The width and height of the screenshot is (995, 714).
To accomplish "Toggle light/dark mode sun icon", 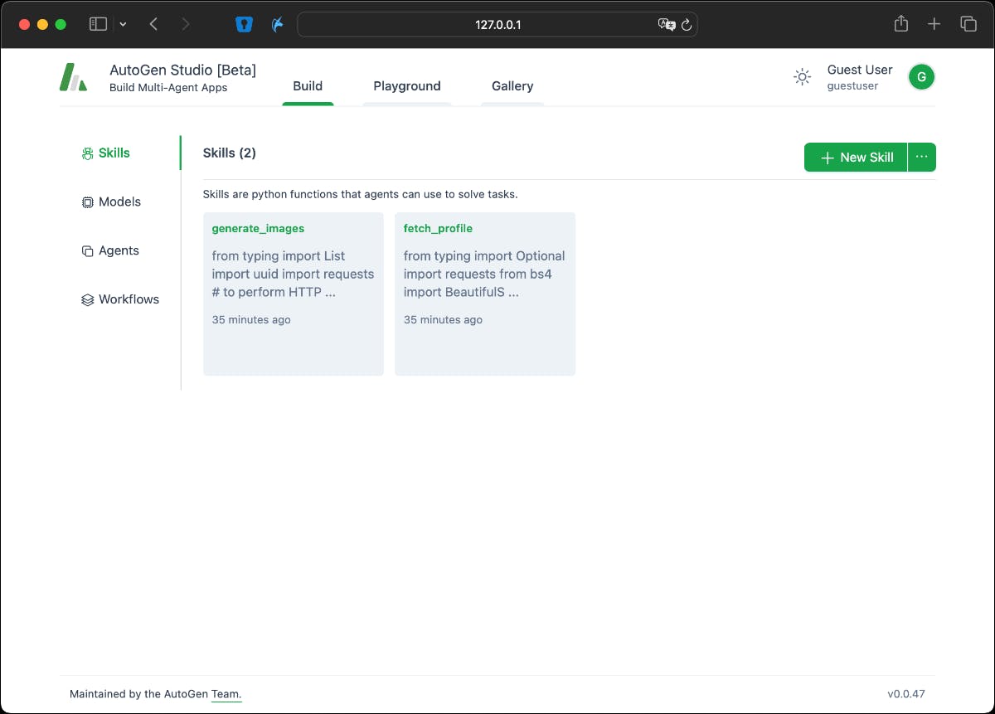I will (x=802, y=77).
